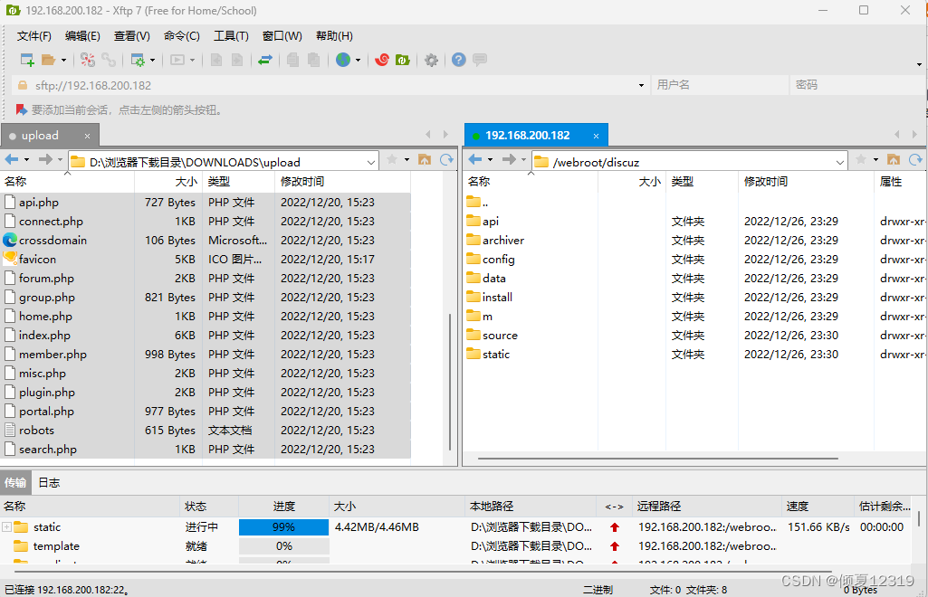Close the upload tab

pos(87,136)
